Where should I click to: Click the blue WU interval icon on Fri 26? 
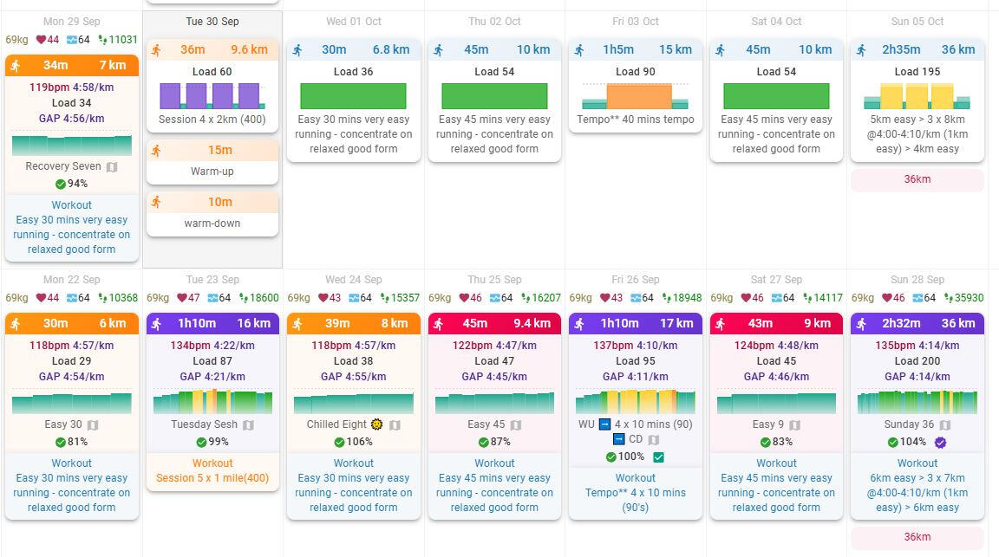pyautogui.click(x=604, y=424)
